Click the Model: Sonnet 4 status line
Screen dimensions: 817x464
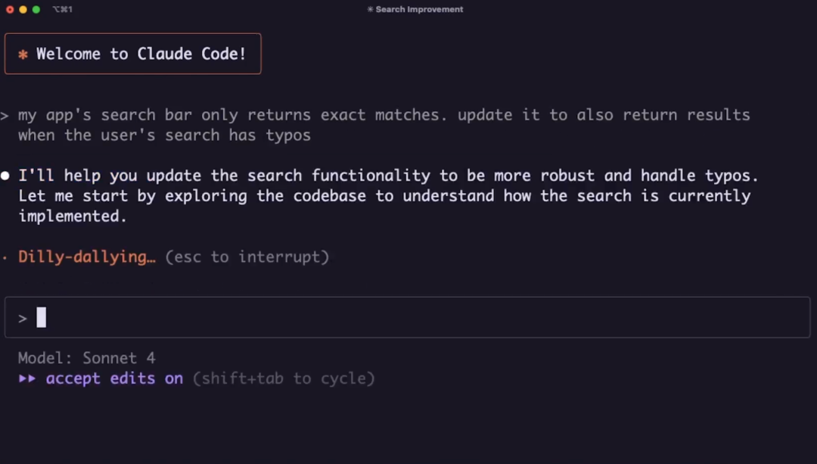click(x=86, y=358)
